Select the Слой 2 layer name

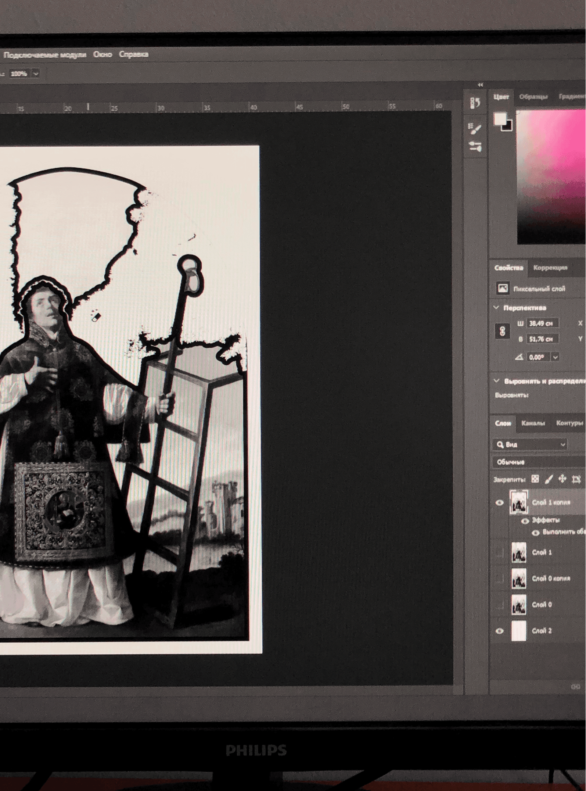[x=542, y=631]
